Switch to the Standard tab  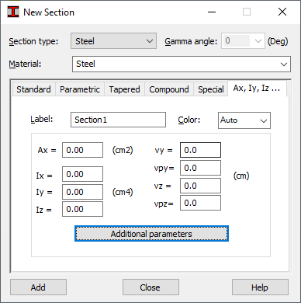(33, 89)
